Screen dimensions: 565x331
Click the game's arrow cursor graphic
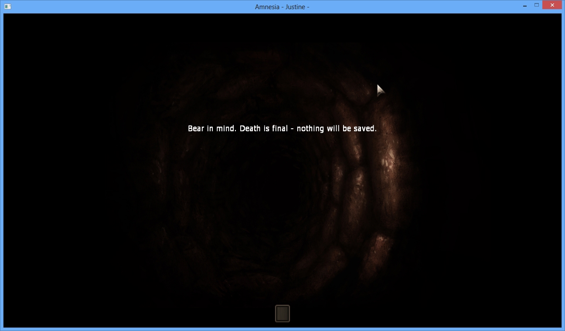pos(380,90)
